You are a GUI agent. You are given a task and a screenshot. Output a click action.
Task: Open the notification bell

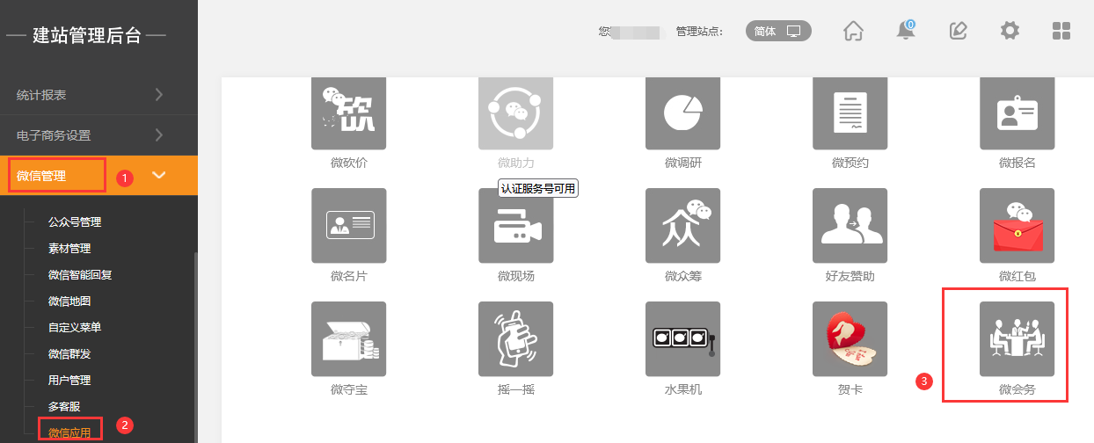tap(905, 31)
